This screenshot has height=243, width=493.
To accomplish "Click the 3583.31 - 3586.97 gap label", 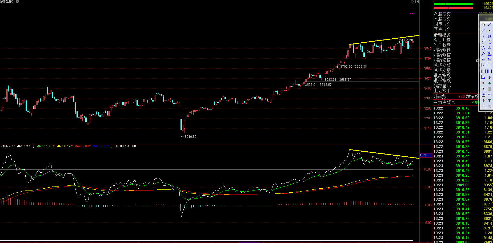I will tap(338, 80).
